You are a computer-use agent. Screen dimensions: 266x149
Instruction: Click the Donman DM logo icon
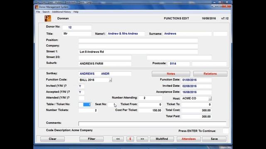tap(48, 18)
